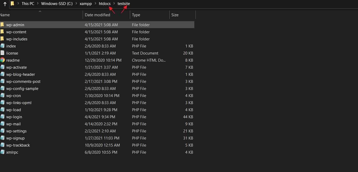Expand chevron after This PC breadcrumb
The height and width of the screenshot is (172, 358).
[38, 4]
